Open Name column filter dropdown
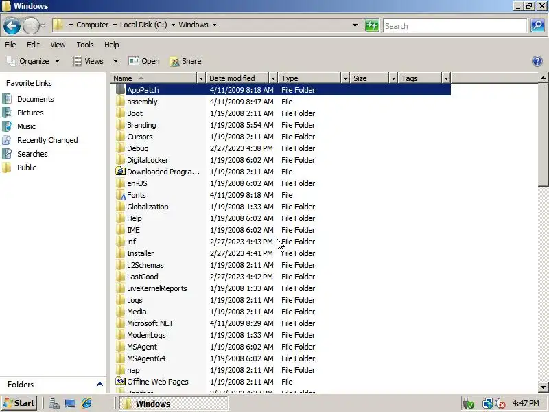 pos(201,78)
